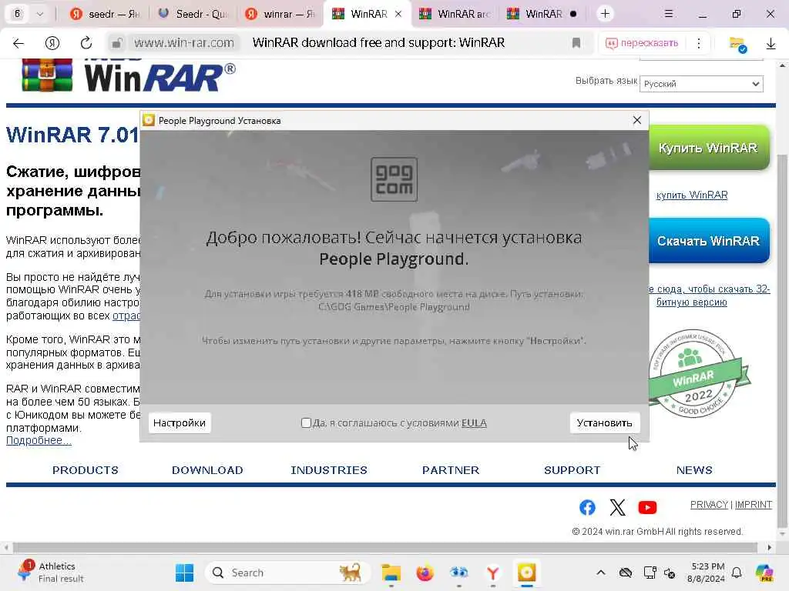Open the downloads arrow icon
The image size is (789, 591).
tap(771, 44)
